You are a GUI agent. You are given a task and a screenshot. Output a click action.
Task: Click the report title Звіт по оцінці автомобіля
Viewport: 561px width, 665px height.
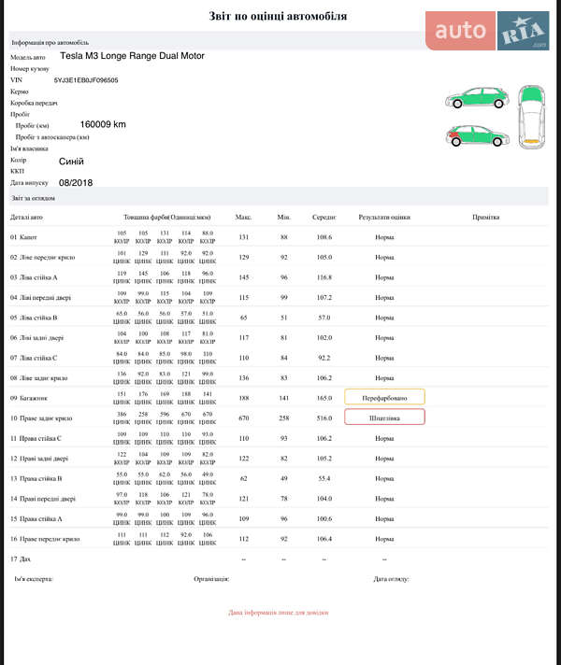[x=279, y=16]
